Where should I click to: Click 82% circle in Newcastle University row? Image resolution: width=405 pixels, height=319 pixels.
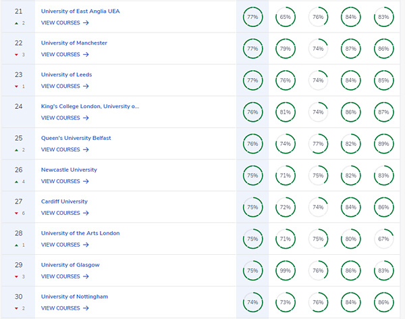click(351, 176)
